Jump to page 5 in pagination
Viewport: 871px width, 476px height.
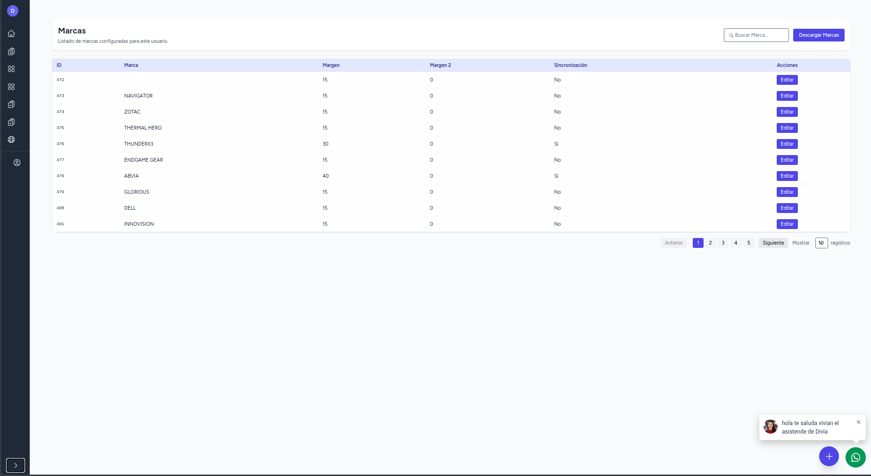[x=748, y=243]
